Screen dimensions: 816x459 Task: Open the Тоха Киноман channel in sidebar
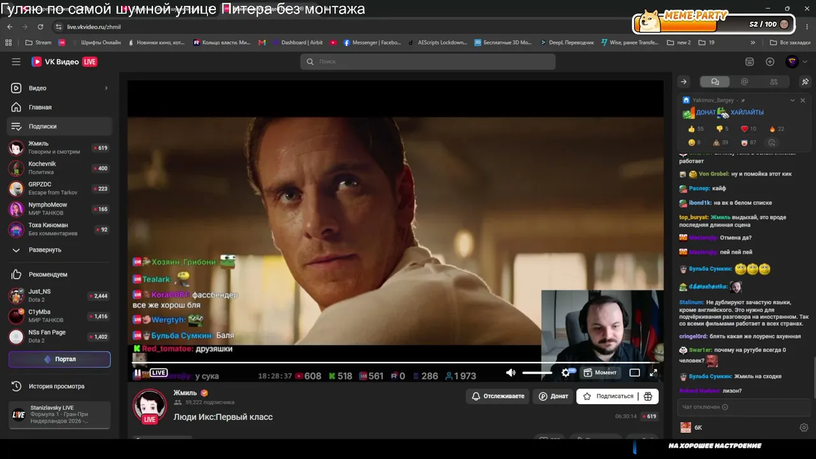[x=60, y=229]
